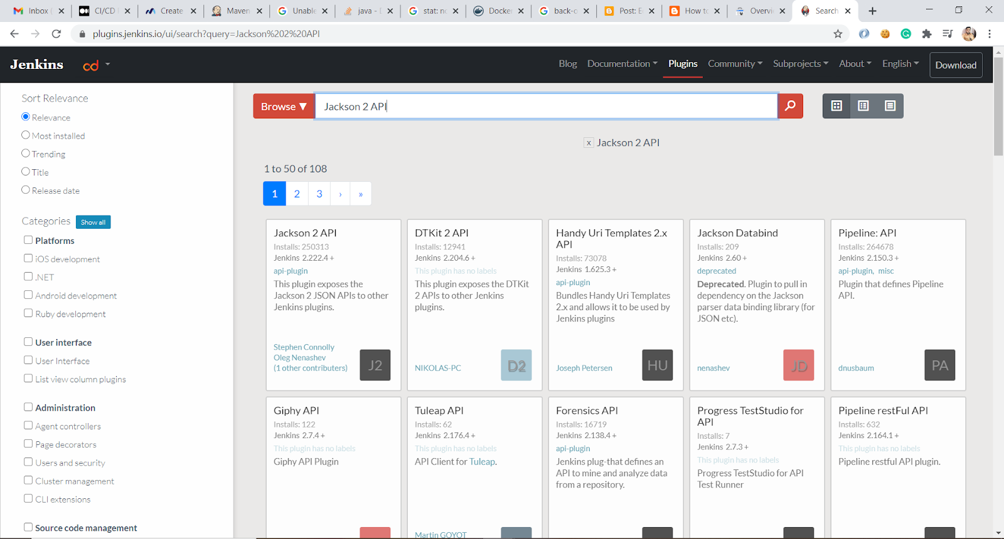Viewport: 1004px width, 539px height.
Task: Click the Jenkins home logo
Action: tap(36, 65)
